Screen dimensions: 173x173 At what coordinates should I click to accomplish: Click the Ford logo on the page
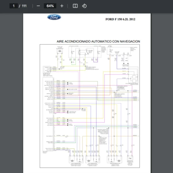pos(54,17)
